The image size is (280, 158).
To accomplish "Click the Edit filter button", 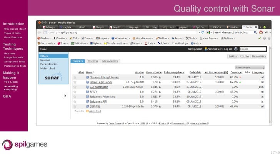I will [x=245, y=56].
